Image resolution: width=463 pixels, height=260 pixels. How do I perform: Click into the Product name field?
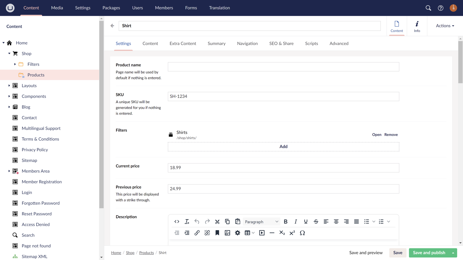point(283,67)
